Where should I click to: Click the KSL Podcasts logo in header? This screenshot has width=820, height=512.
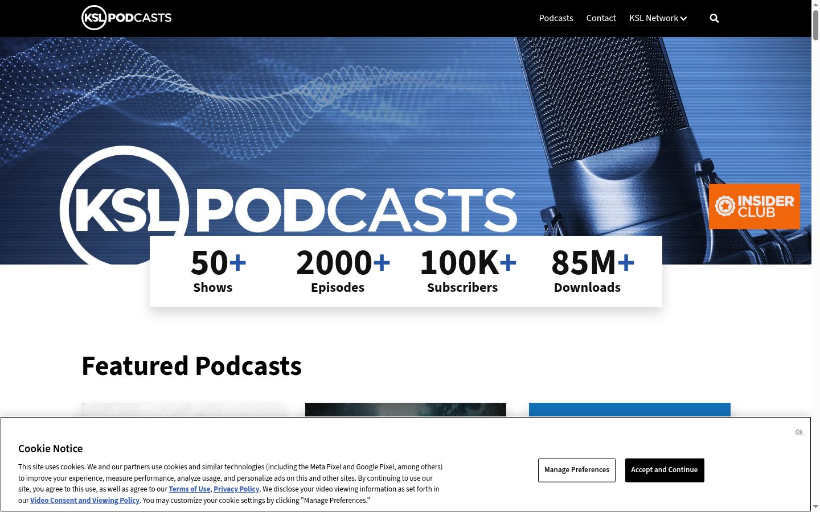point(126,18)
